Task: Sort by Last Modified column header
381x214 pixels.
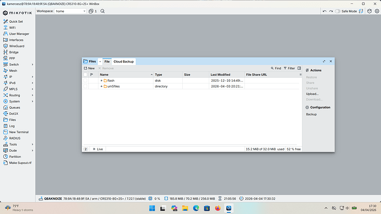Action: pyautogui.click(x=226, y=74)
